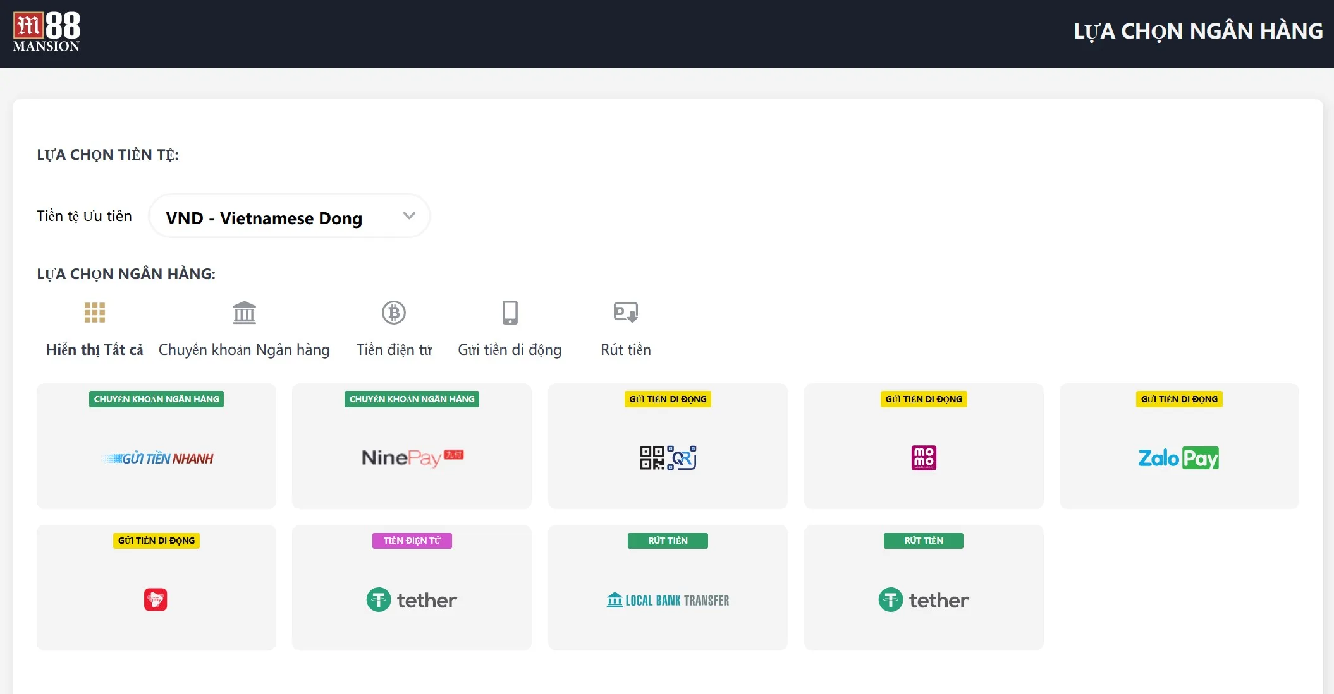
Task: Click Gửi tiền di động label above red wallet
Action: (156, 541)
